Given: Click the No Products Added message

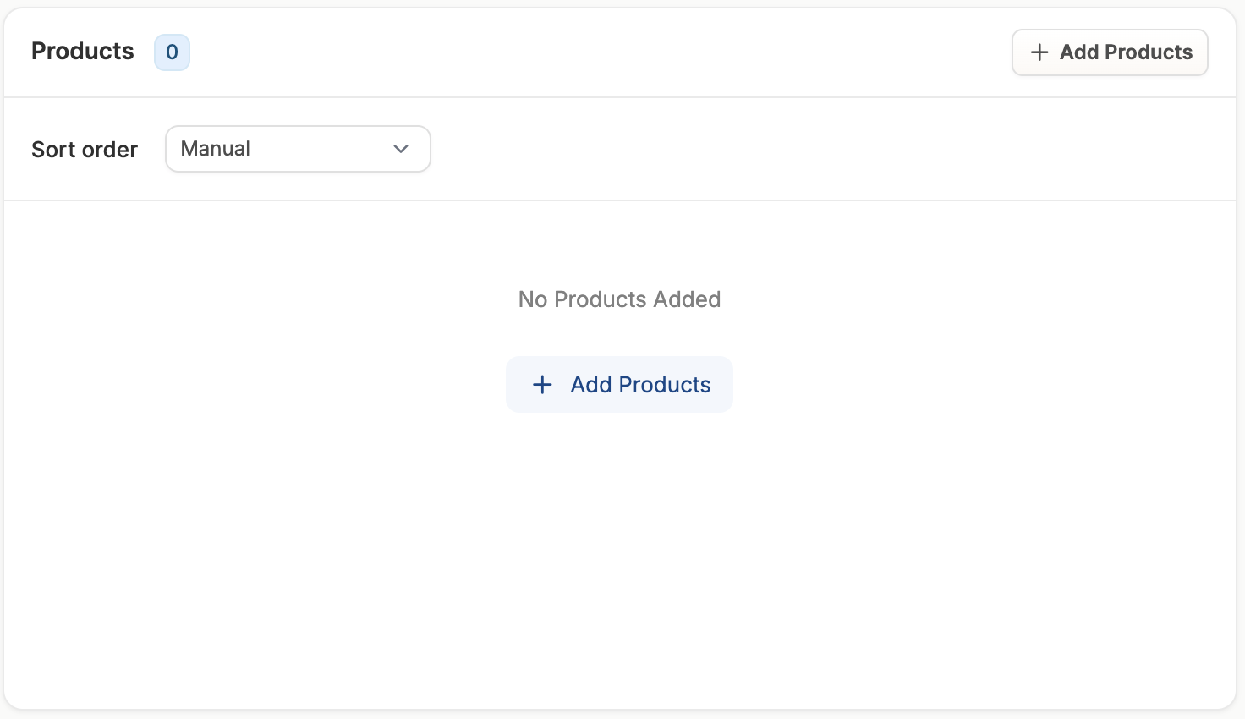Looking at the screenshot, I should pos(619,299).
